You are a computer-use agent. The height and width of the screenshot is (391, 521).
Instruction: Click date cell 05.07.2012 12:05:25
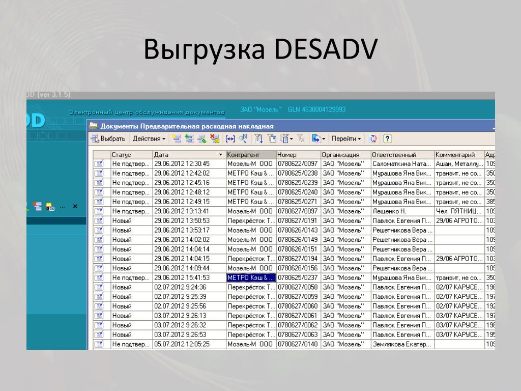point(189,344)
